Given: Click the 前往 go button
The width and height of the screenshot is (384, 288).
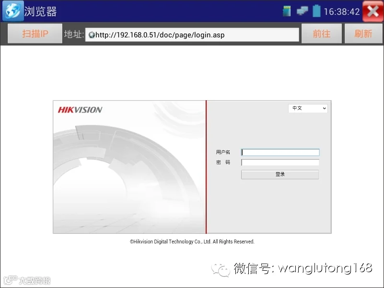Looking at the screenshot, I should point(322,34).
